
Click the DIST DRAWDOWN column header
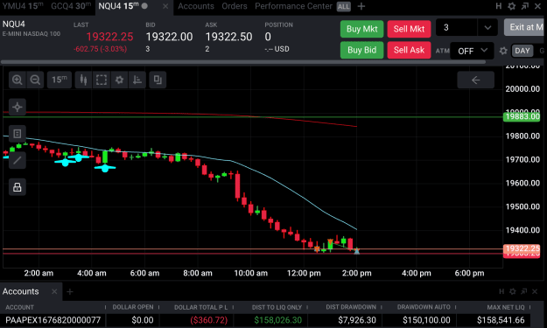351,307
